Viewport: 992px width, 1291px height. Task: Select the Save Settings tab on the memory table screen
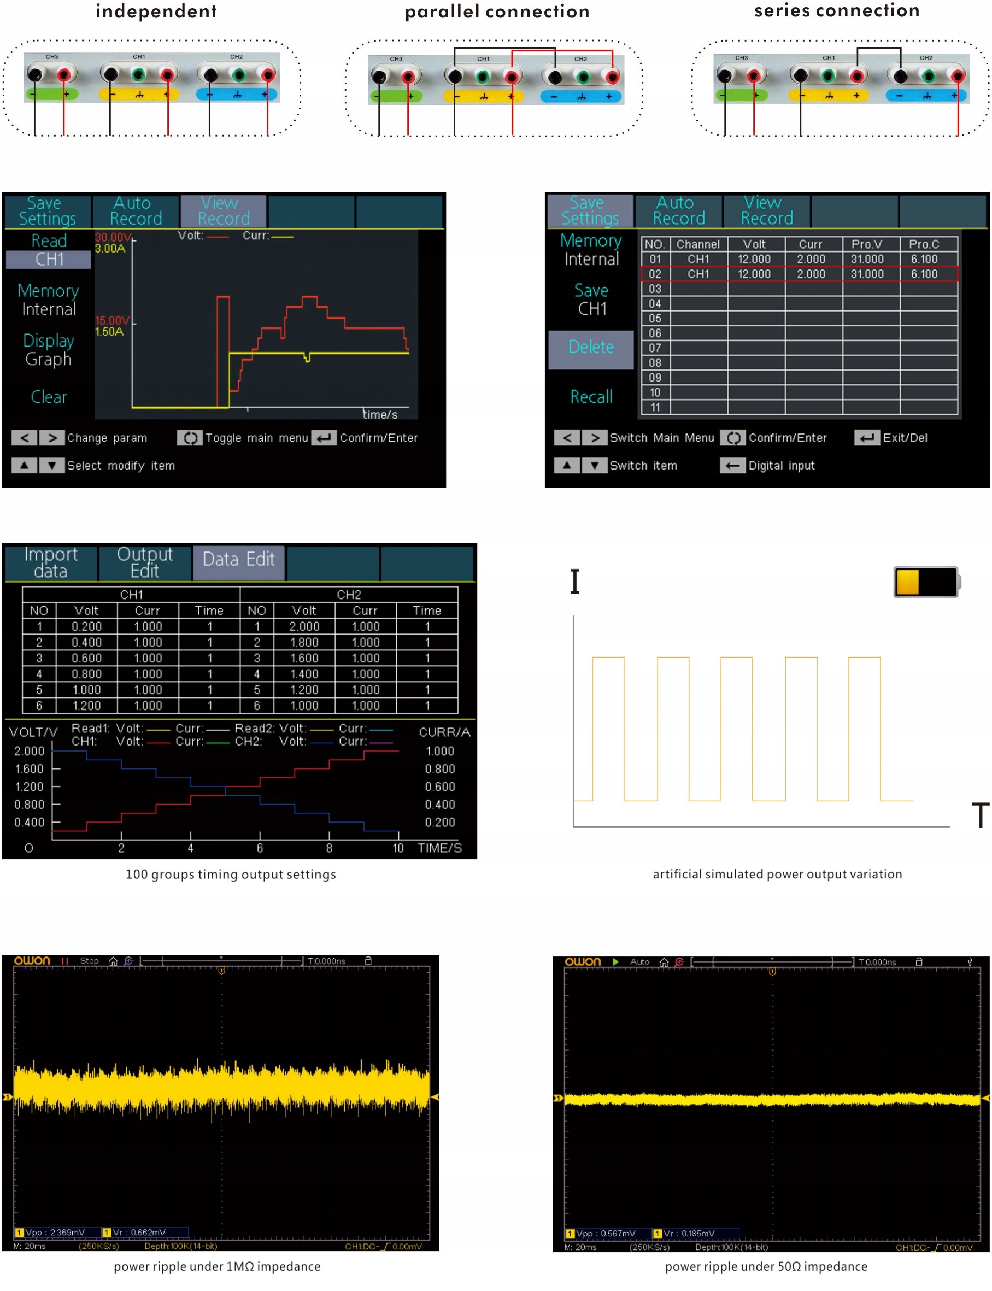590,210
